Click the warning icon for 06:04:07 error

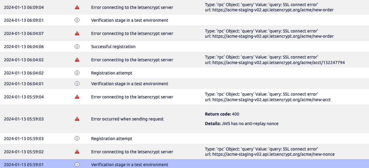(77, 33)
